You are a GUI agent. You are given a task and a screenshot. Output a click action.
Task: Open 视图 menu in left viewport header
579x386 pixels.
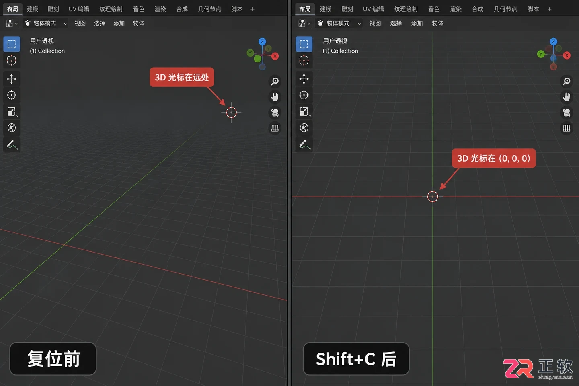[x=80, y=23]
